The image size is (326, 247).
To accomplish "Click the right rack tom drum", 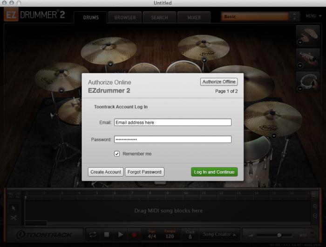I will point(184,67).
